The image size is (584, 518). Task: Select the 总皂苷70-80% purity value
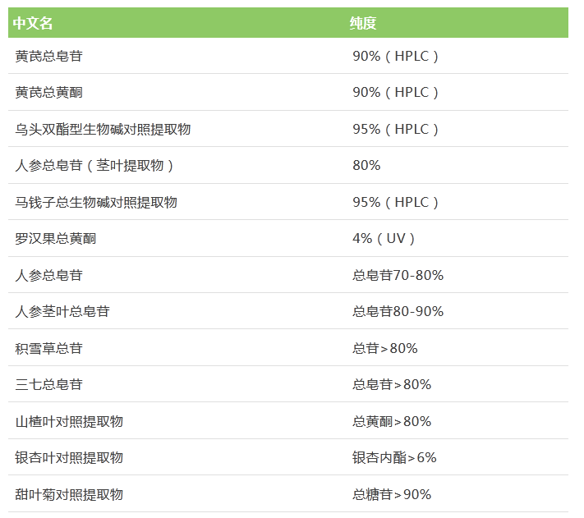coord(398,275)
